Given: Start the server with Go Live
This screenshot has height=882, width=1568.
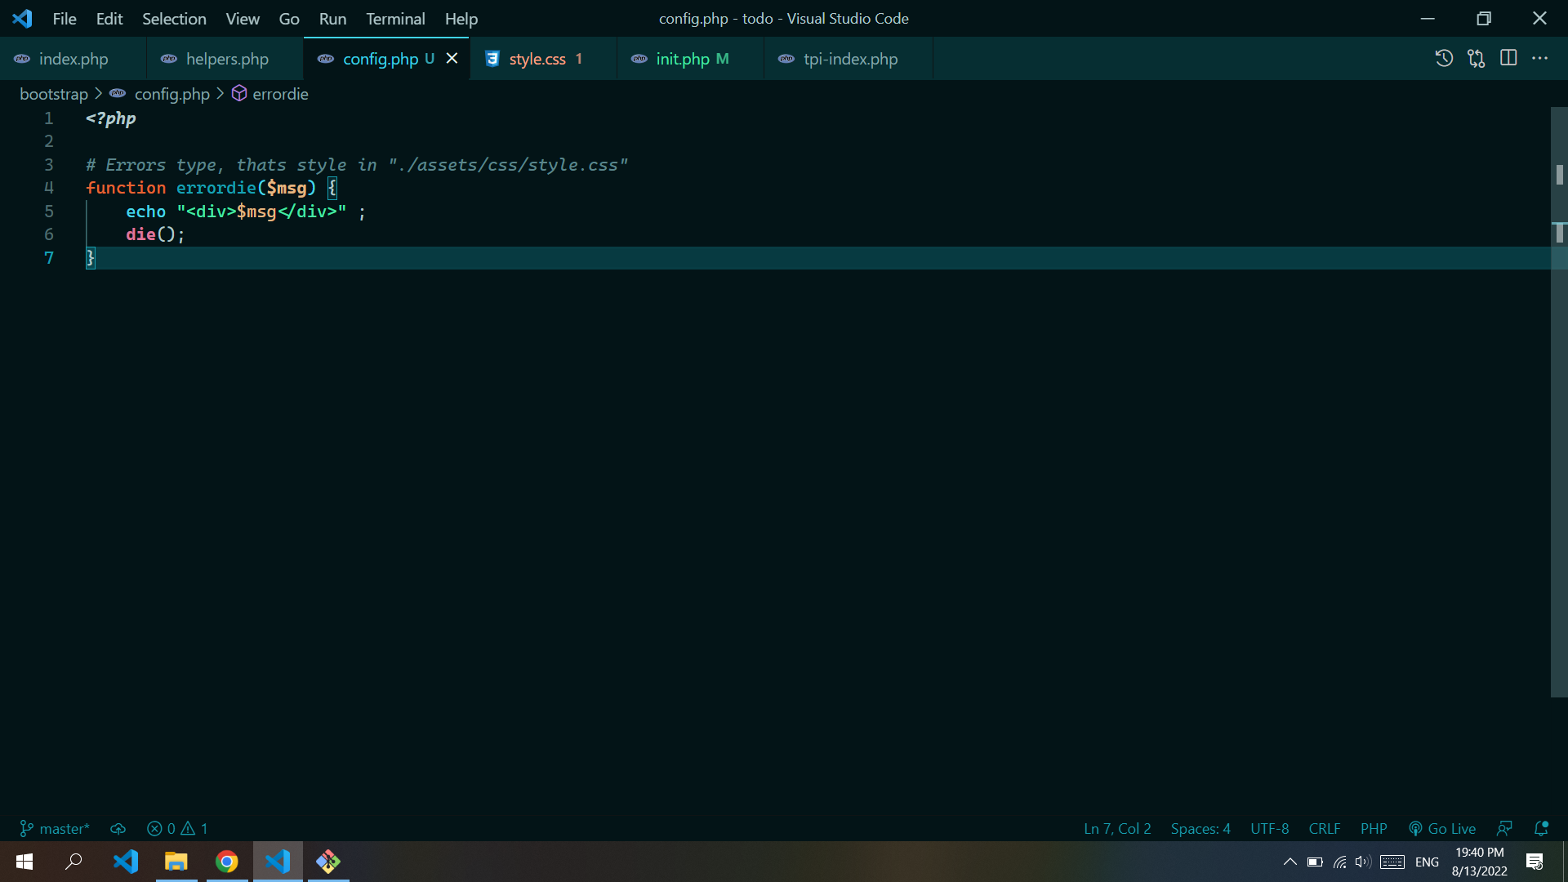Looking at the screenshot, I should pyautogui.click(x=1443, y=828).
